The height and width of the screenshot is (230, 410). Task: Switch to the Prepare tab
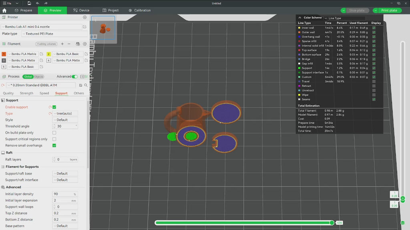pos(23,10)
